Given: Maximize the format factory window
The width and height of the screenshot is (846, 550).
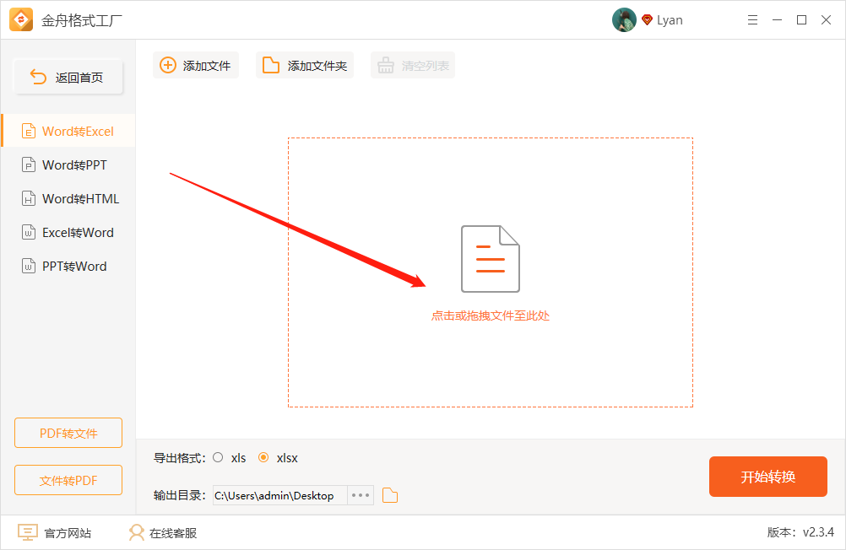Looking at the screenshot, I should [x=802, y=20].
